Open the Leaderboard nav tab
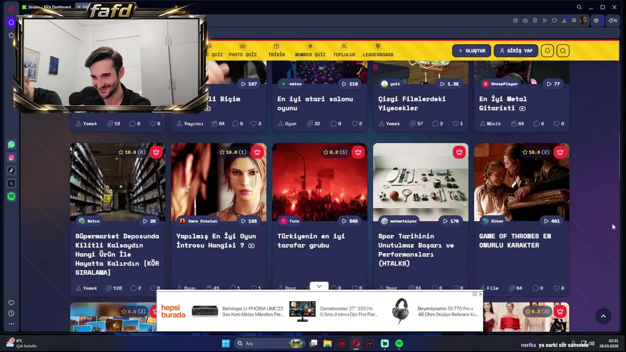 coord(378,50)
